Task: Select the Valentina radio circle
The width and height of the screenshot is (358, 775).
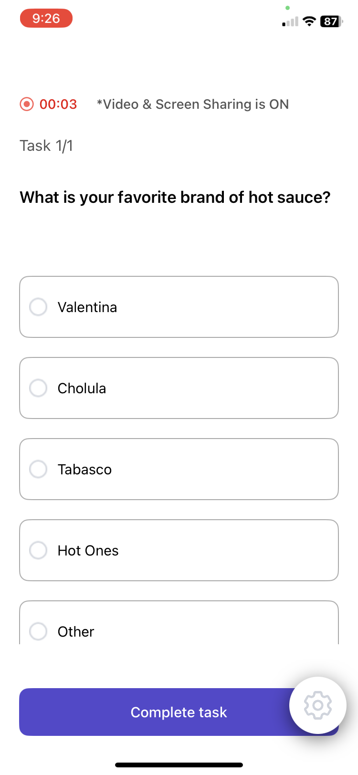Action: coord(38,307)
